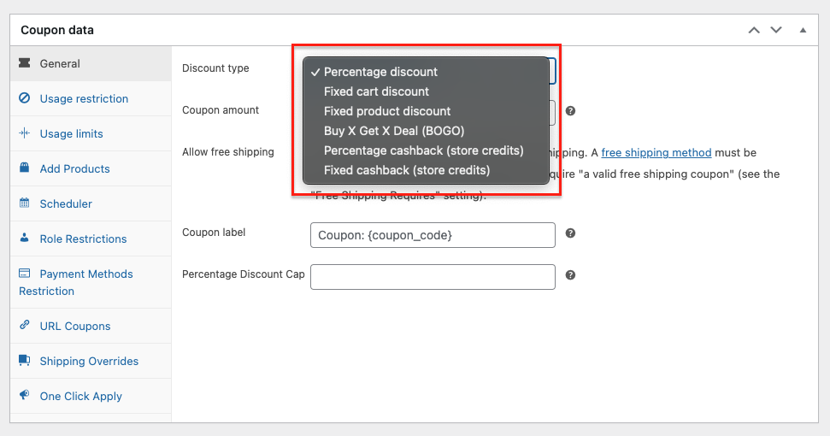Image resolution: width=830 pixels, height=436 pixels.
Task: Choose Fixed product discount option
Action: (427, 111)
